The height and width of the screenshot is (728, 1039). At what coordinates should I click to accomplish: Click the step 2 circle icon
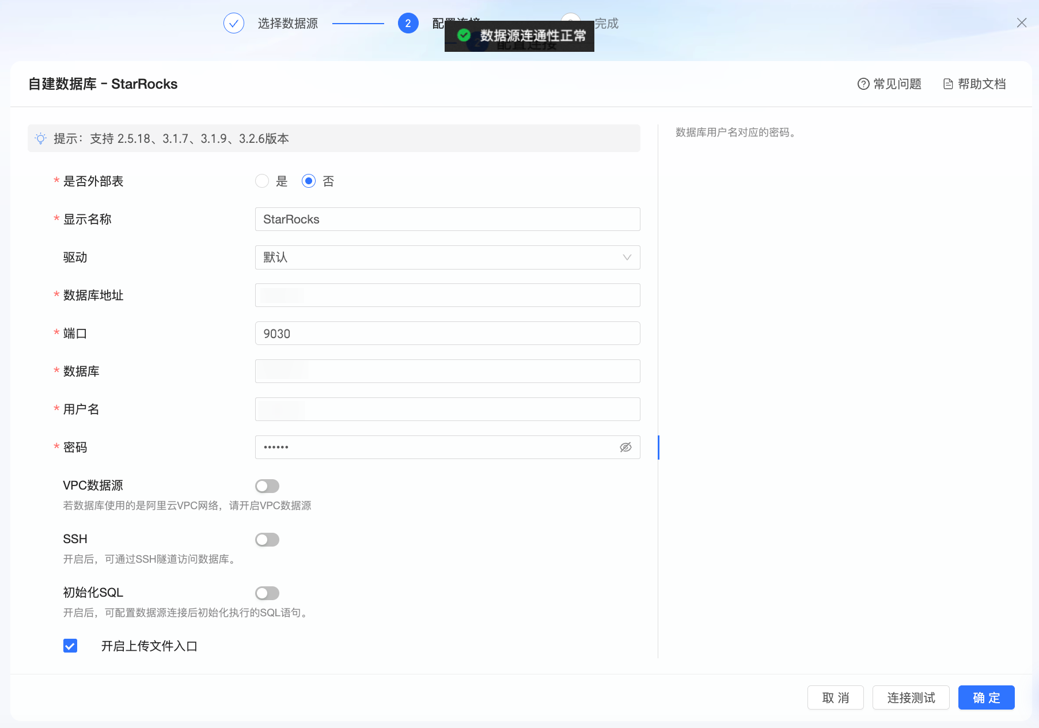pyautogui.click(x=408, y=24)
